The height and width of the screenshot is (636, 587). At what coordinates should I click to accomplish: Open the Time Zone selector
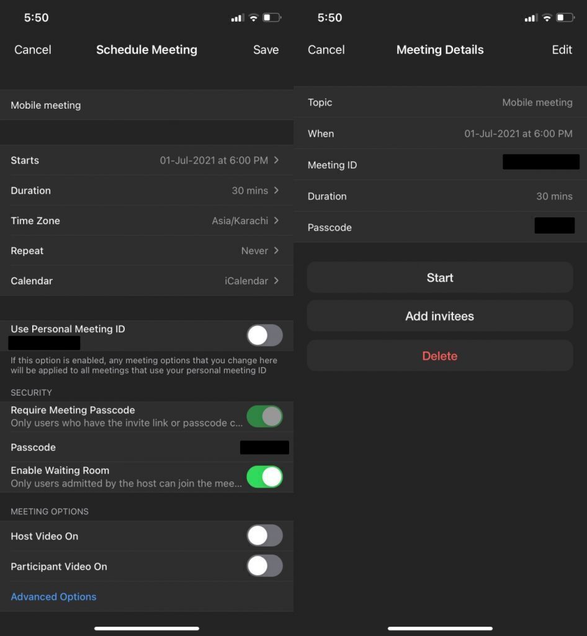[146, 220]
